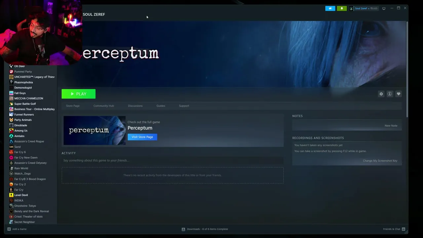Open the green notifications bell
The width and height of the screenshot is (423, 238).
pos(342,8)
